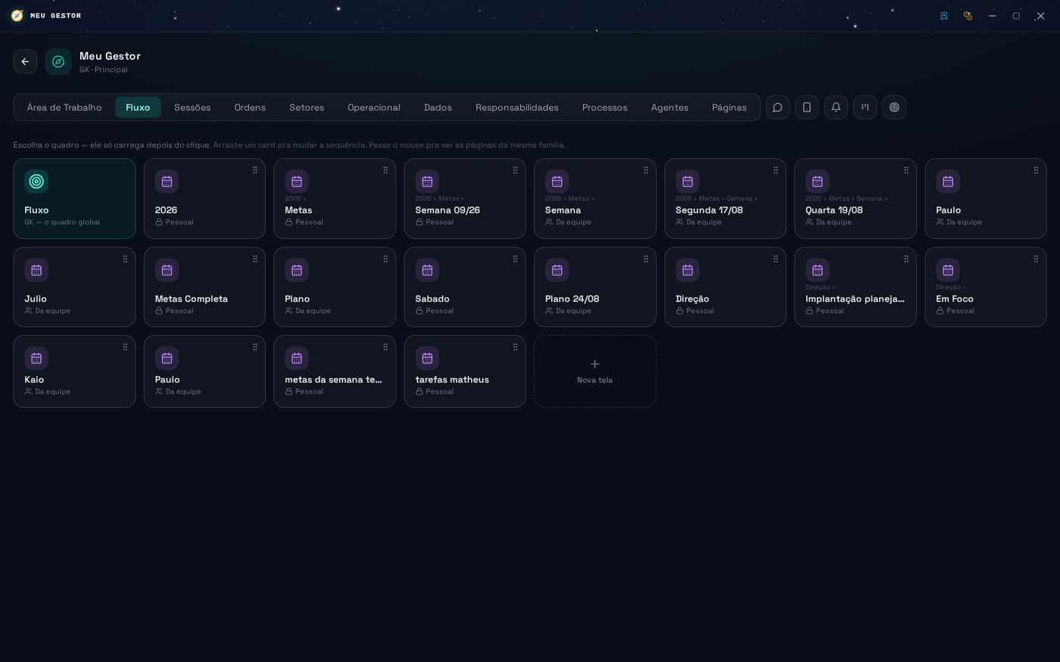Open the Responsabilidades tab
Image resolution: width=1060 pixels, height=662 pixels.
coord(517,107)
